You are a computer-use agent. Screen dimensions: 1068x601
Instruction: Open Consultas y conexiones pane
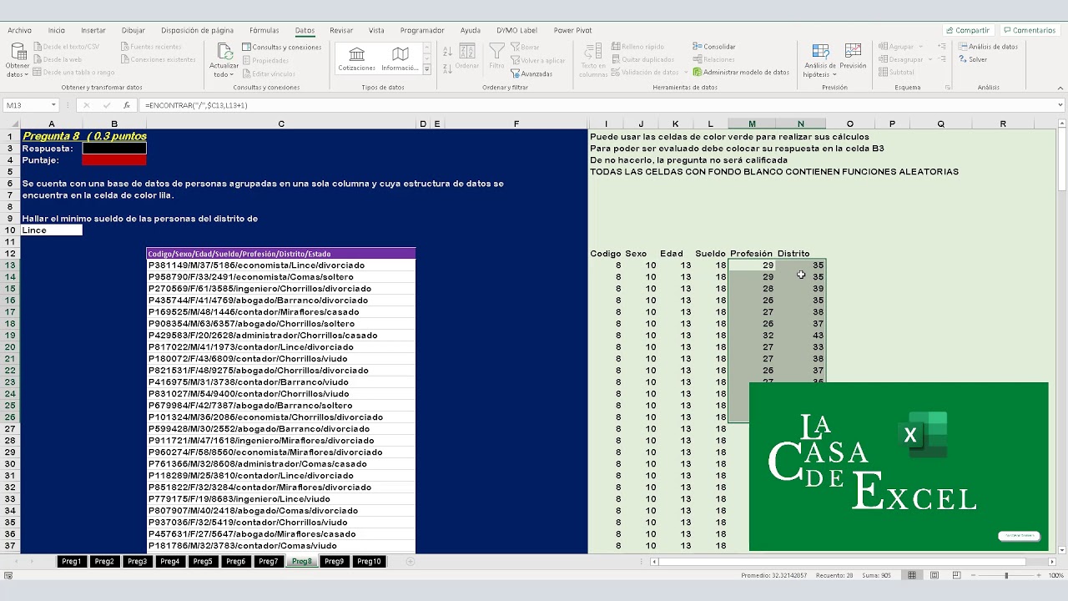point(282,47)
